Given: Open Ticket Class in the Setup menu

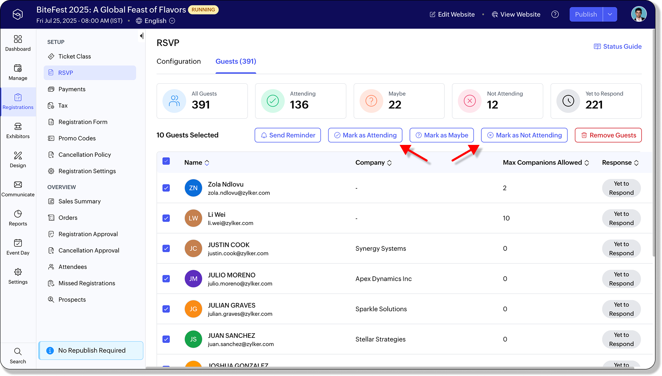Looking at the screenshot, I should 74,57.
